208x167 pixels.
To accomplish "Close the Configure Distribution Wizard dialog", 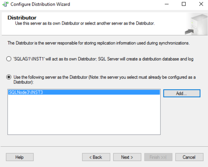I will [201, 4].
